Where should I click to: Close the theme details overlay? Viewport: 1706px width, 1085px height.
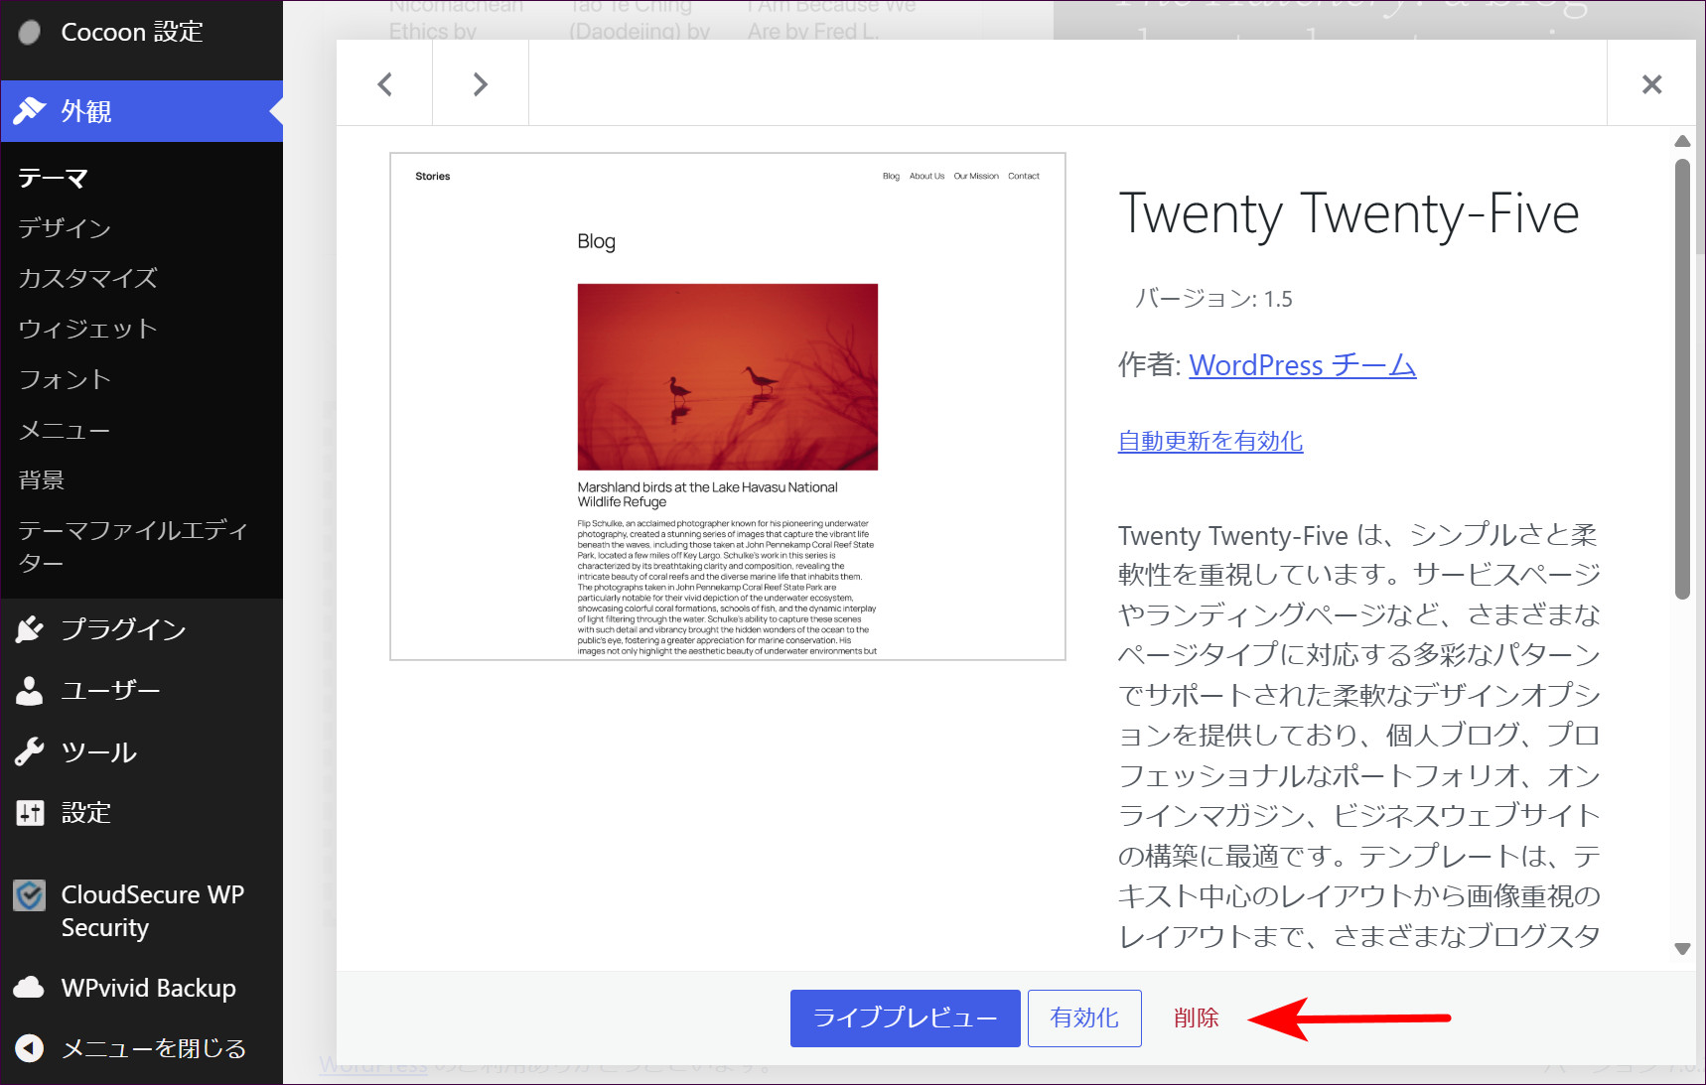tap(1651, 84)
